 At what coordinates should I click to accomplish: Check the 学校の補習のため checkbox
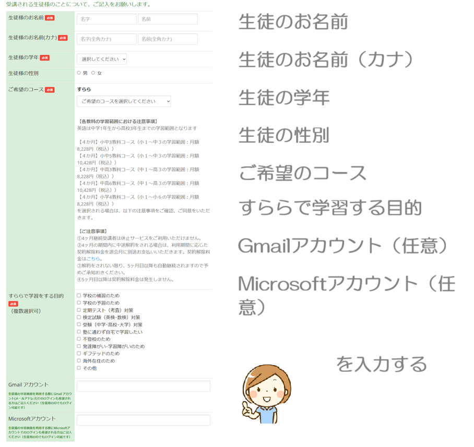click(79, 296)
